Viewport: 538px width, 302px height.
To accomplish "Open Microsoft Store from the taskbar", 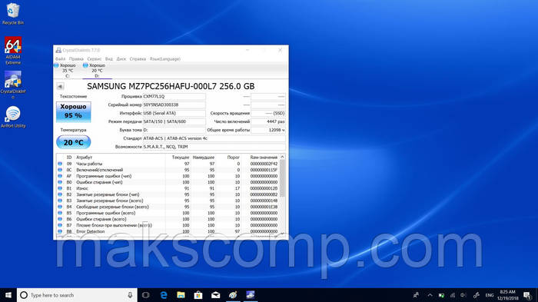I will pyautogui.click(x=198, y=295).
